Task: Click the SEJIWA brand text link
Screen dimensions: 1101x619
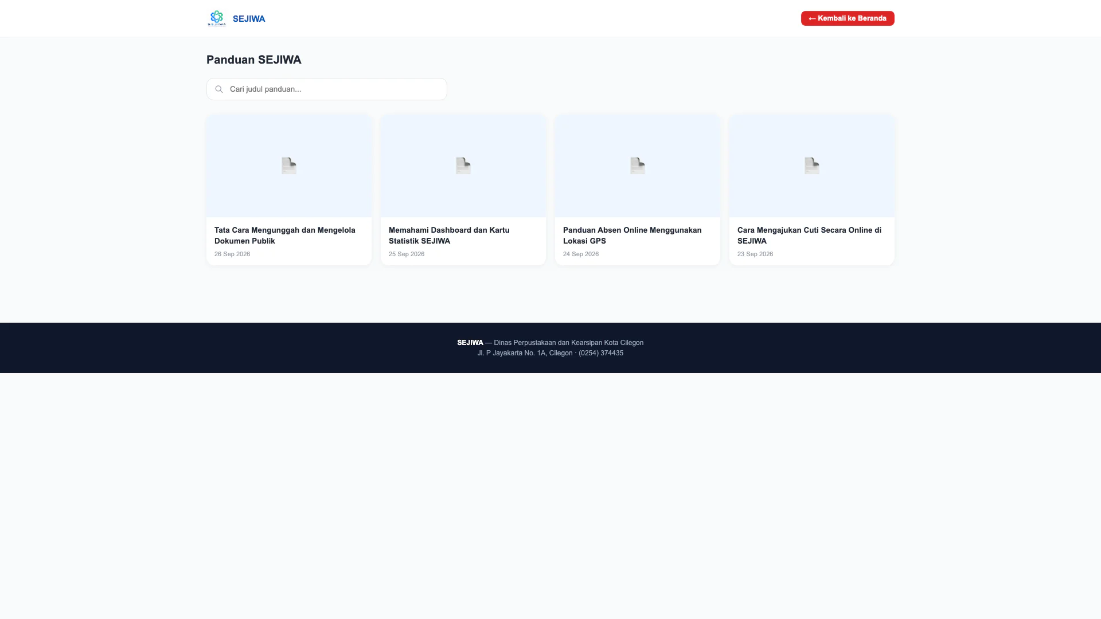Action: [249, 19]
